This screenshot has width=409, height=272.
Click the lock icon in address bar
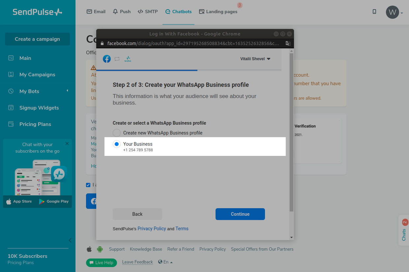coord(102,43)
